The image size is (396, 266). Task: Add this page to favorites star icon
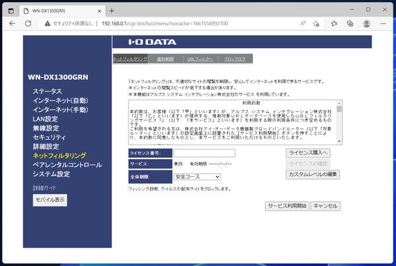click(316, 24)
